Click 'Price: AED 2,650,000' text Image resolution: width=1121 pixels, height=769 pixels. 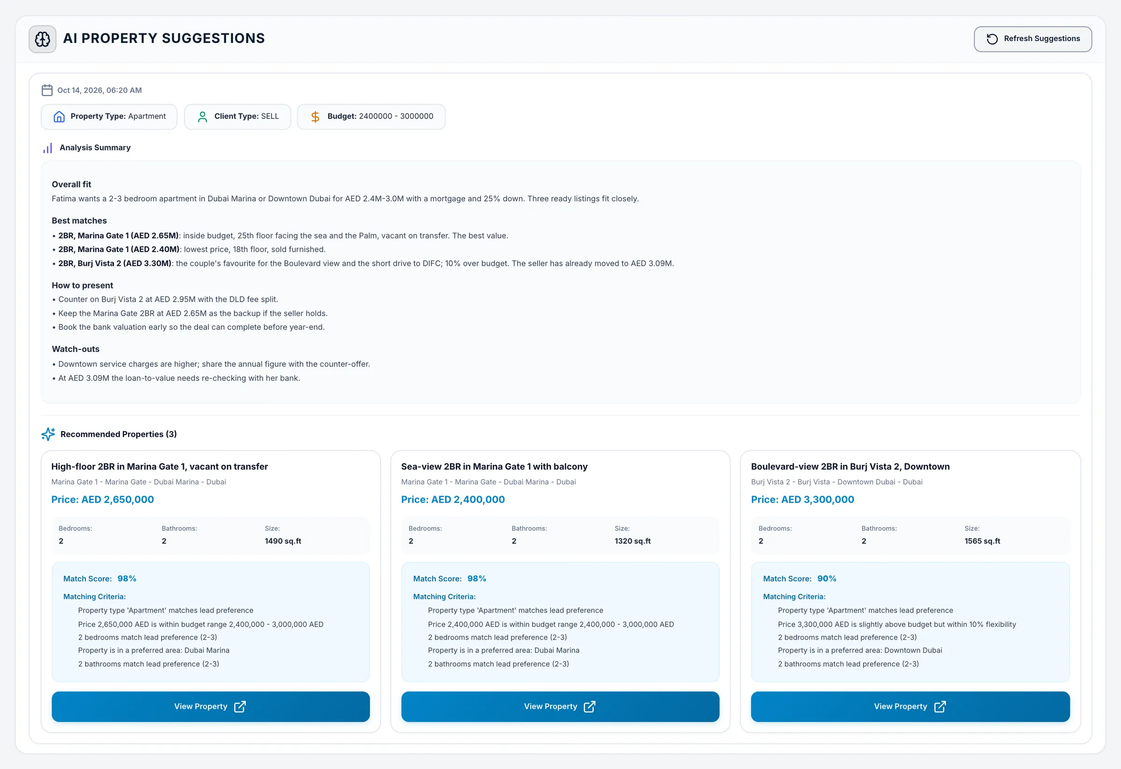[x=103, y=500]
